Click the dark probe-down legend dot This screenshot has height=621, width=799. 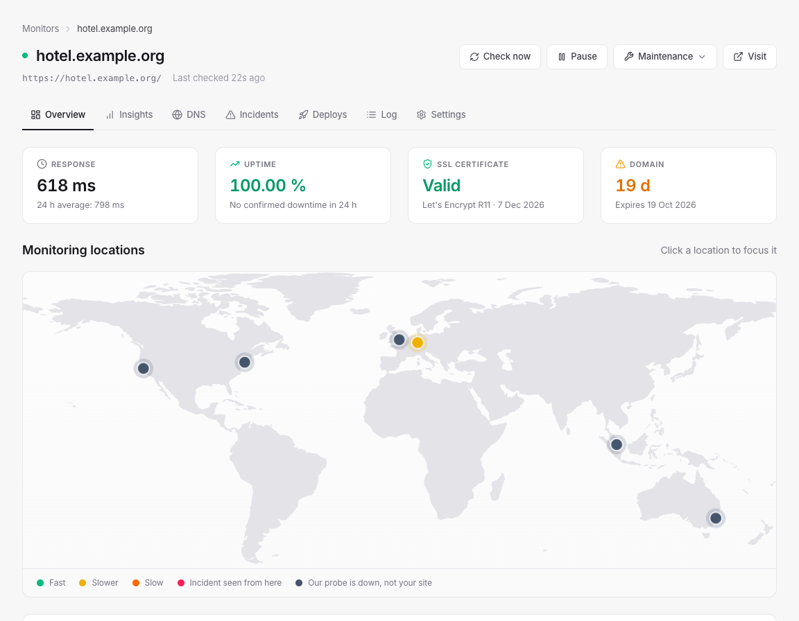coord(299,583)
